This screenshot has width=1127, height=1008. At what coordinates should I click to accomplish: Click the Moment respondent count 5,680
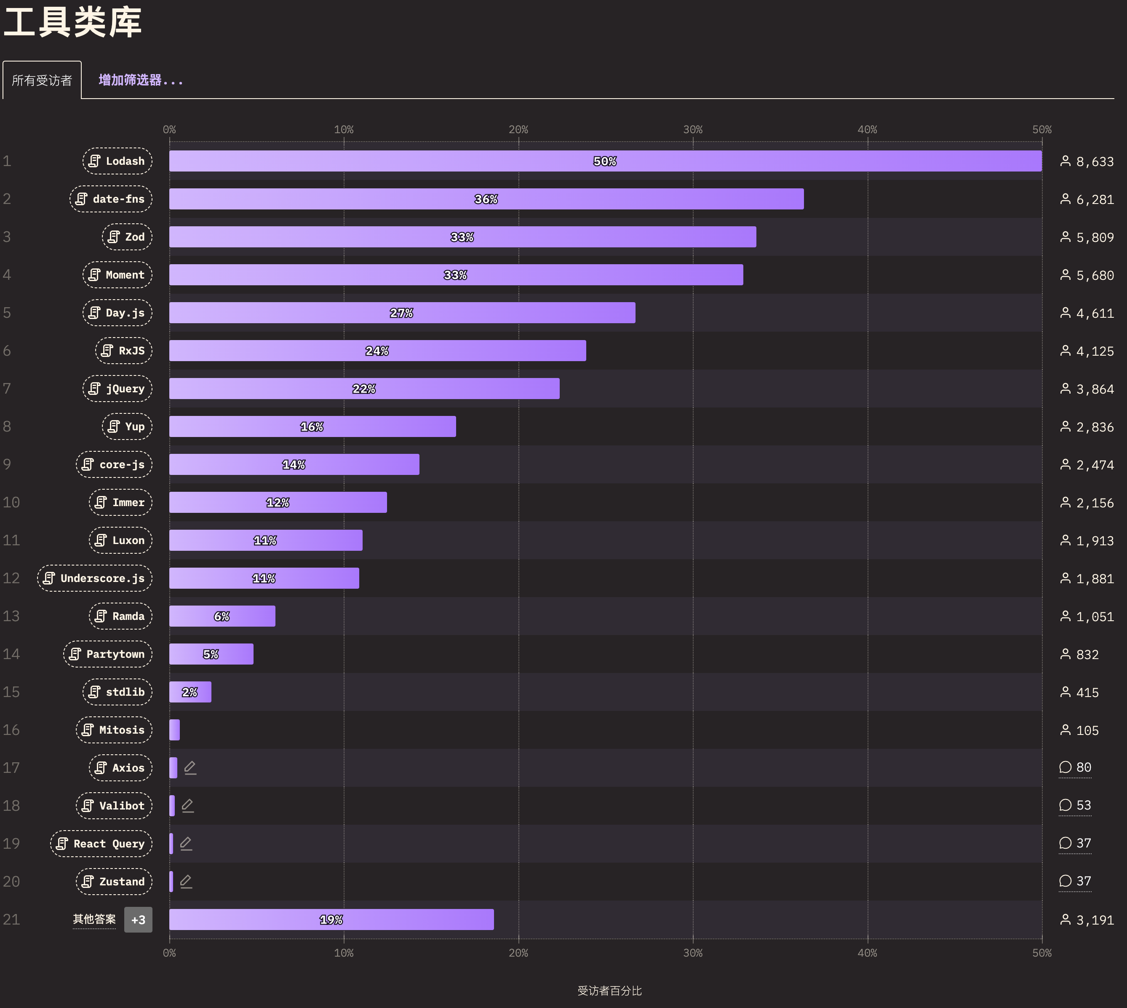(x=1087, y=275)
